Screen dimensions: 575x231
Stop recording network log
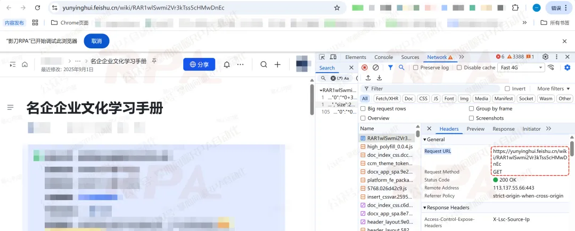(x=365, y=67)
